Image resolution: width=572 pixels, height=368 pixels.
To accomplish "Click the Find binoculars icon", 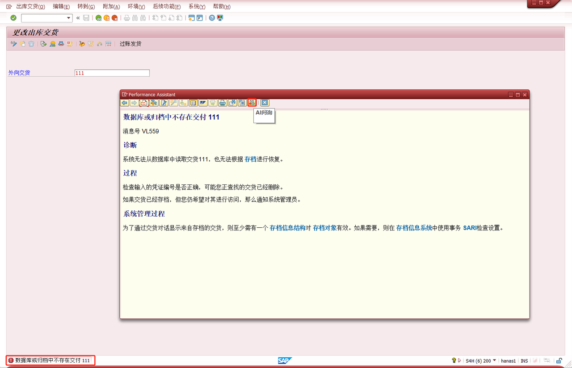I will coord(135,18).
